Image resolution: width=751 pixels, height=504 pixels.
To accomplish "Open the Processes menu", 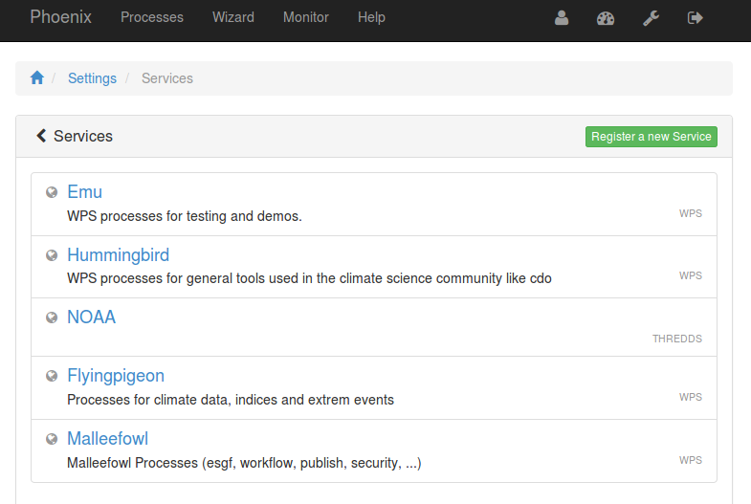I will coord(152,17).
